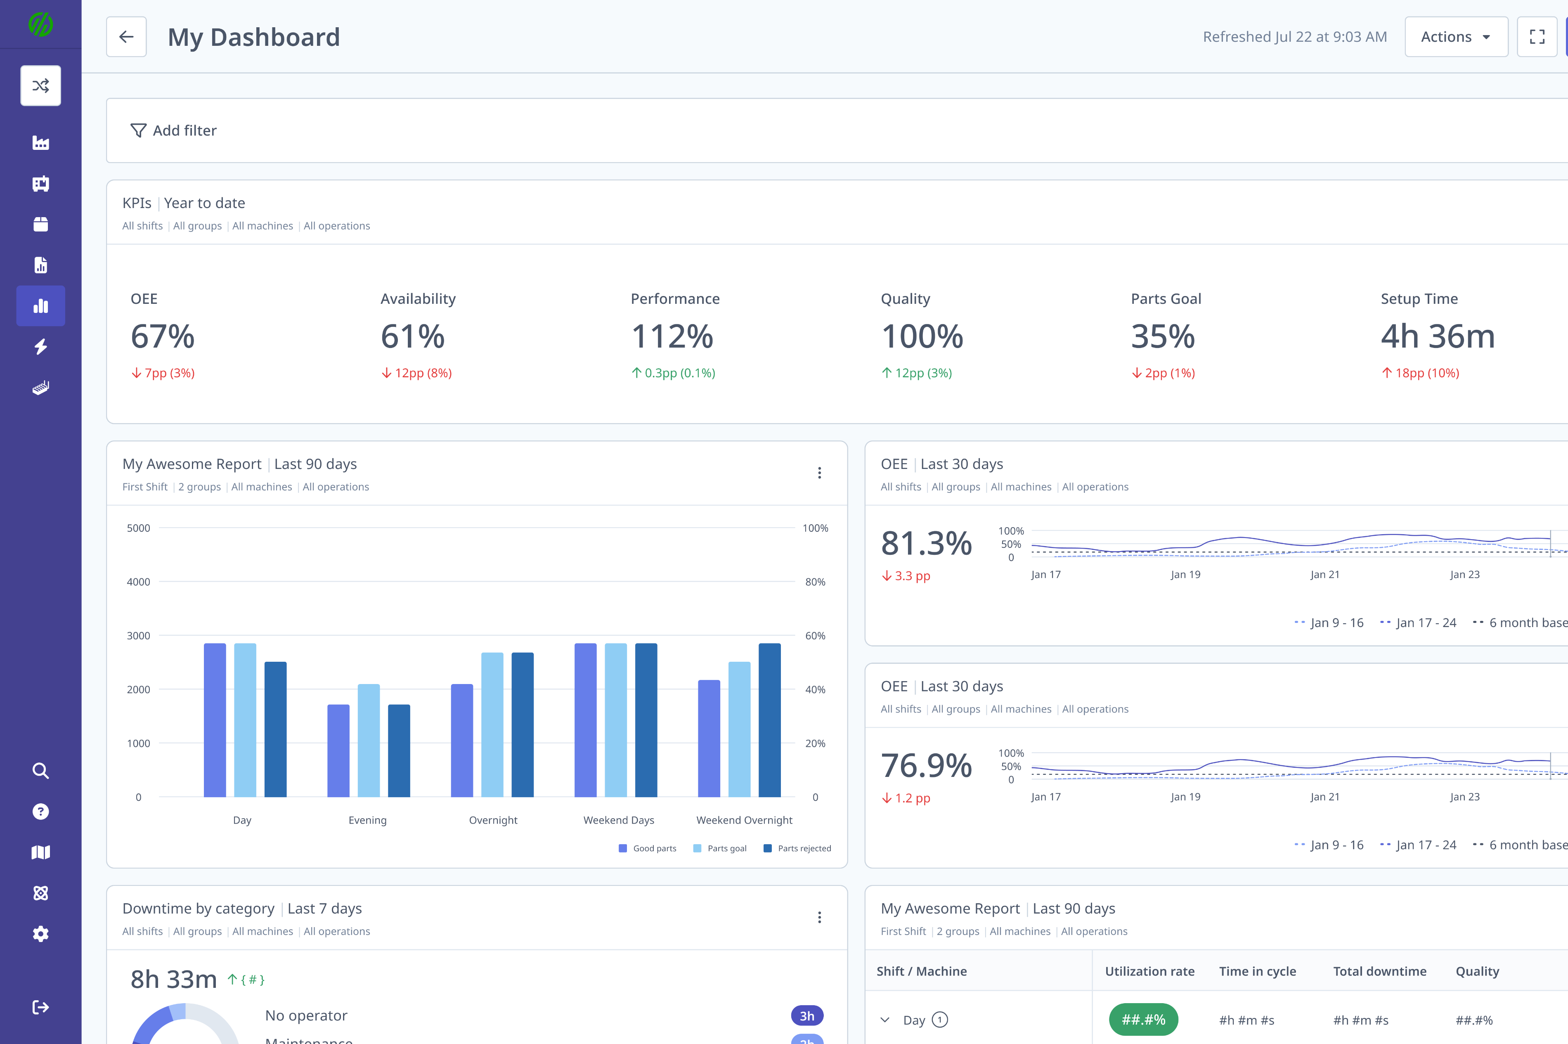This screenshot has height=1044, width=1568.
Task: Click Jan 9 - 16 legend in 81.3% card
Action: (1329, 623)
